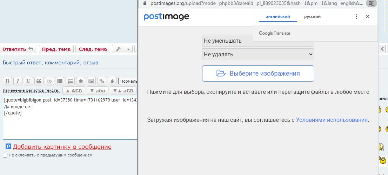
Task: Go to previous topic via 'Пред. тема'
Action: click(x=56, y=49)
